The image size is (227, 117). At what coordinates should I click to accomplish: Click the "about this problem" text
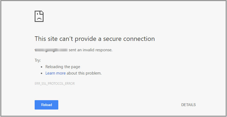pos(84,73)
